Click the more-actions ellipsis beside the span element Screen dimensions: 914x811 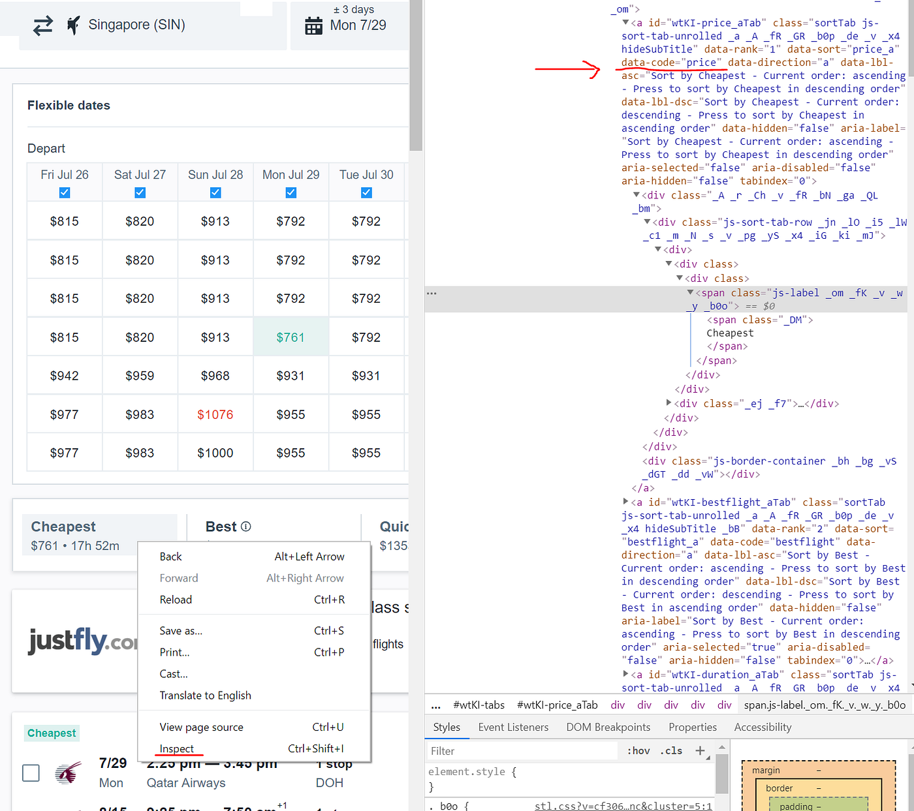(x=431, y=292)
